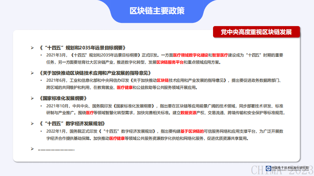Click the dotted ellipsis line at list end
This screenshot has width=314, height=176.
coord(56,149)
